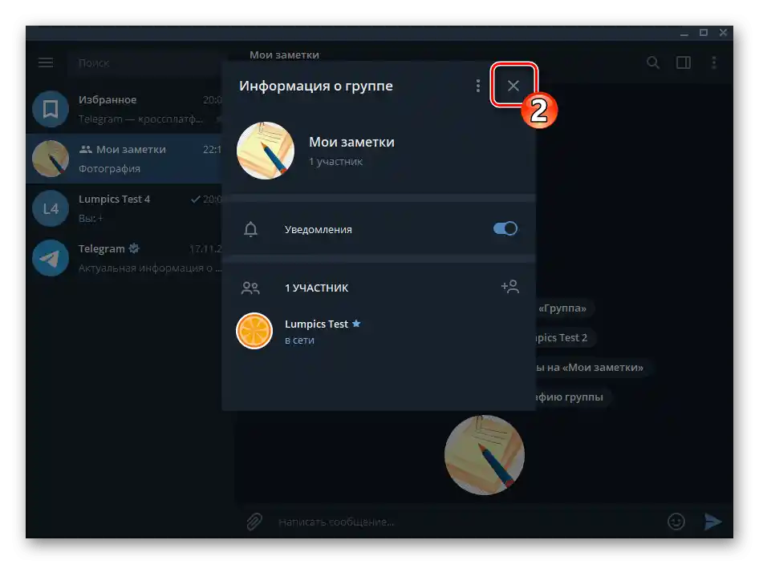Click the Написать сообщение input field

click(361, 521)
